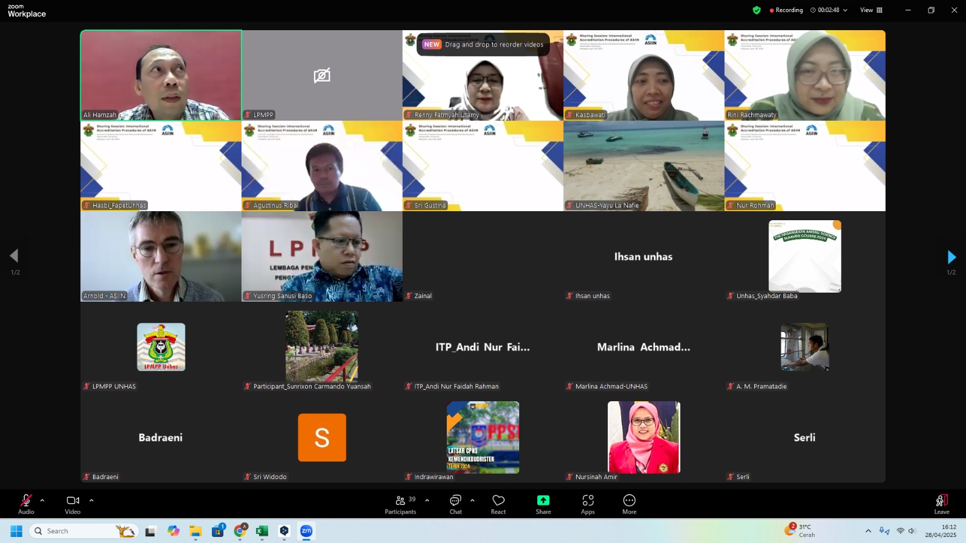Expand the video options chevron
The height and width of the screenshot is (543, 966).
(x=92, y=500)
